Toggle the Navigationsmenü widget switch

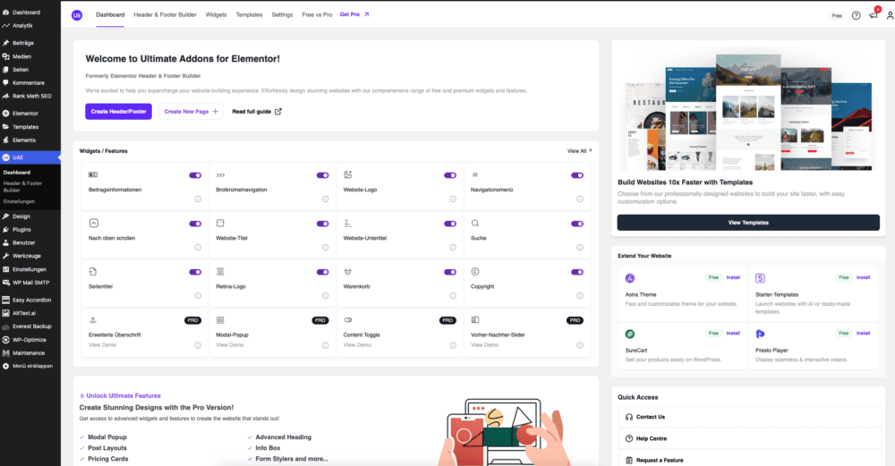pos(577,175)
